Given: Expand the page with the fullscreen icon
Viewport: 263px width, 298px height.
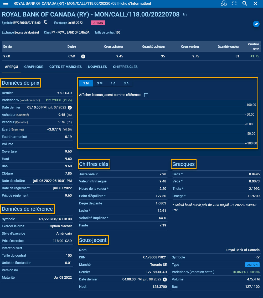Looking at the screenshot, I should pyautogui.click(x=234, y=3).
